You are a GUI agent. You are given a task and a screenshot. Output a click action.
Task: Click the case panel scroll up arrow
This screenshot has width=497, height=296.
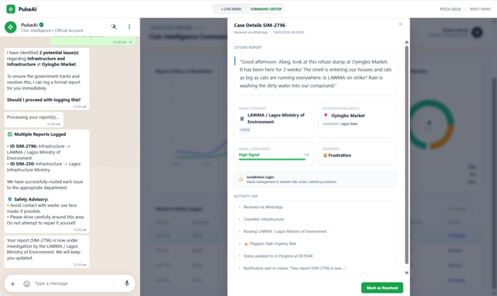click(407, 42)
